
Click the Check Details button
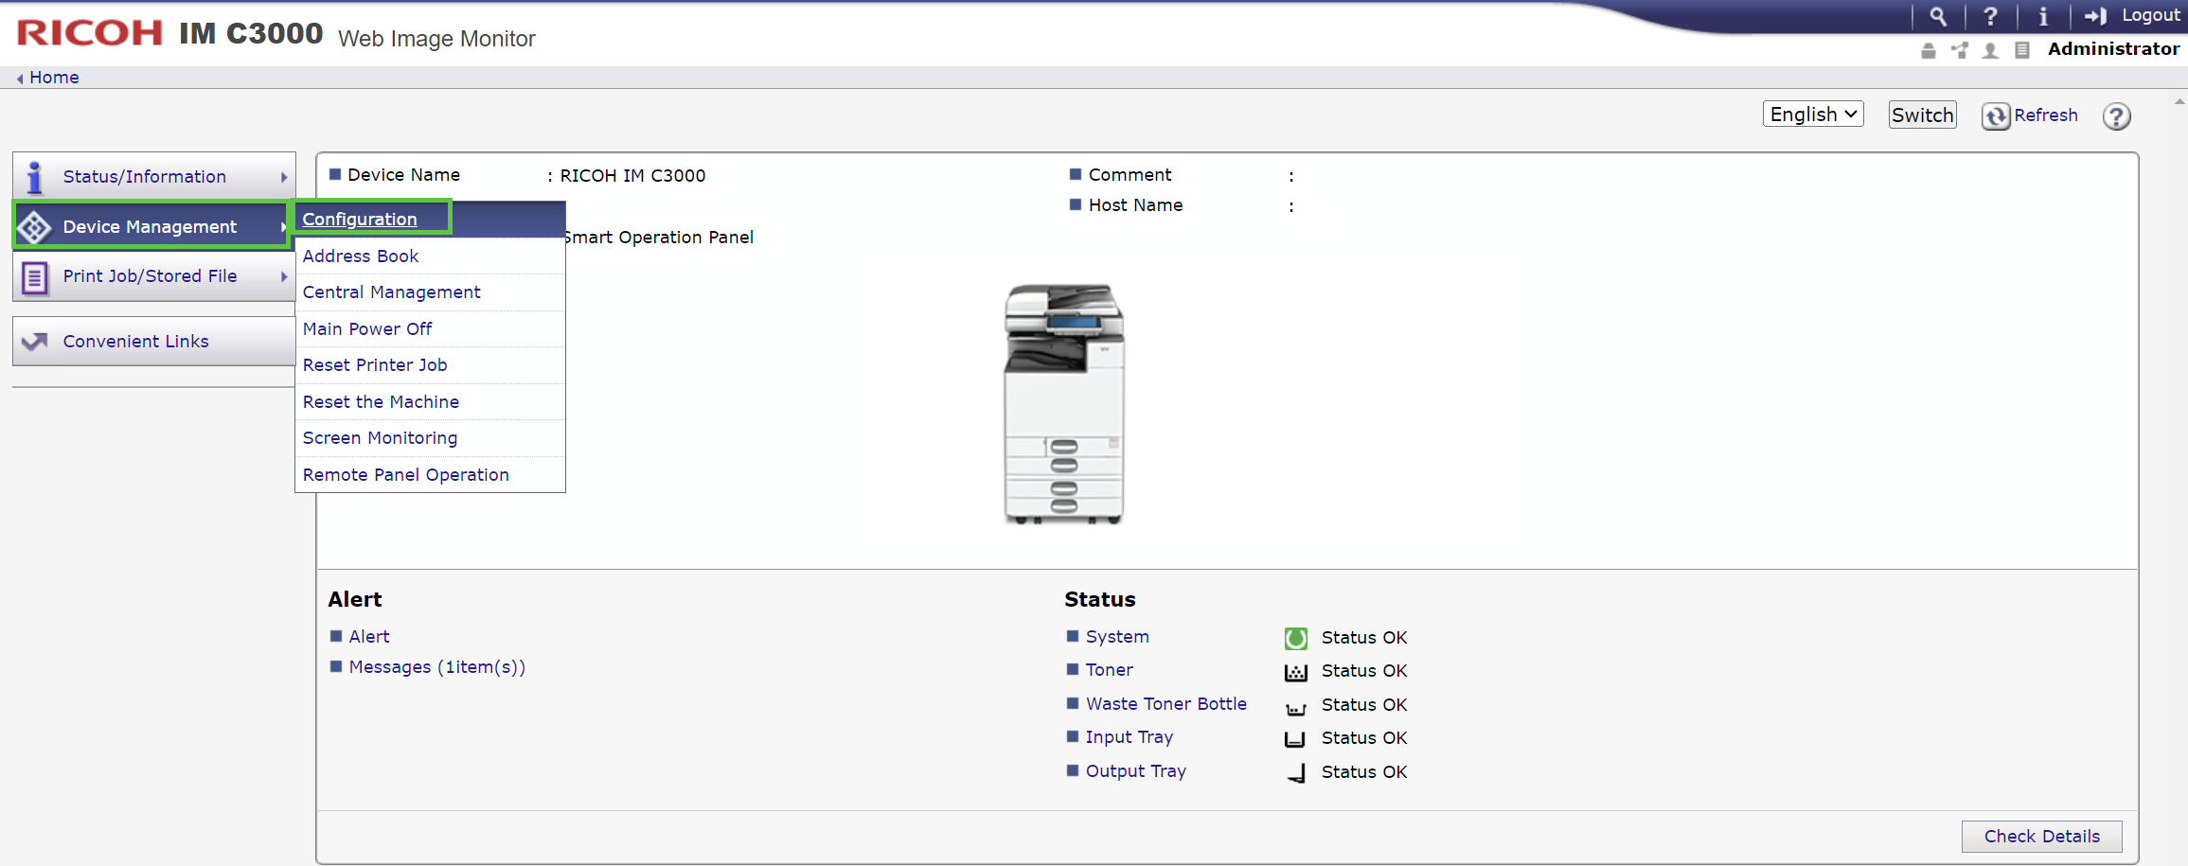(2041, 836)
